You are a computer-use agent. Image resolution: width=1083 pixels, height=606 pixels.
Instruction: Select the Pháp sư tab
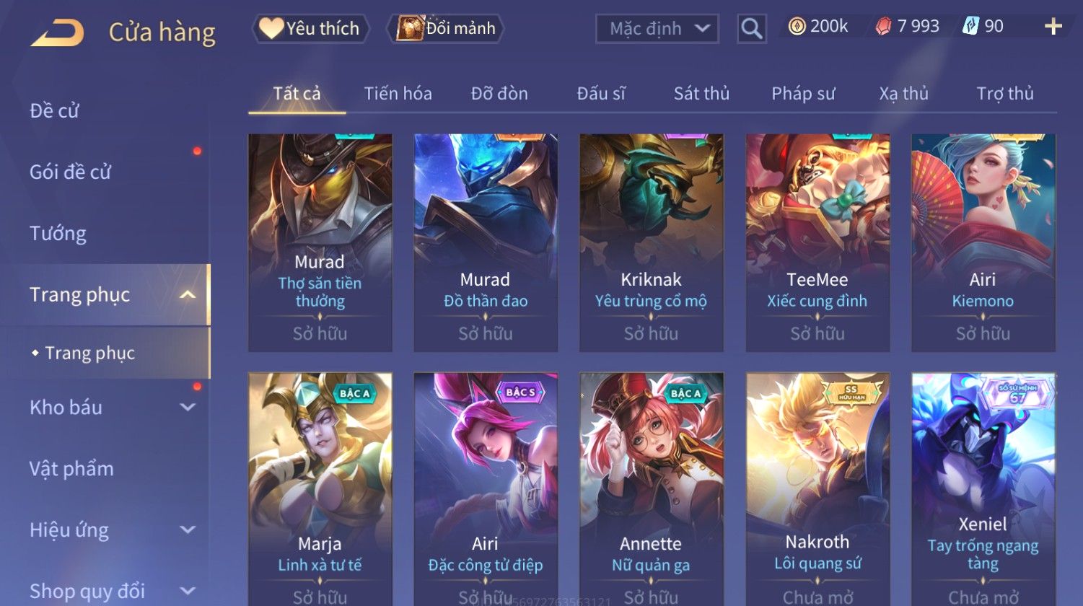[x=803, y=93]
